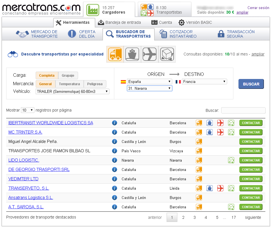Open DE GEORGIO TRASPORTI SRL link
271x227 pixels.
[x=39, y=170]
